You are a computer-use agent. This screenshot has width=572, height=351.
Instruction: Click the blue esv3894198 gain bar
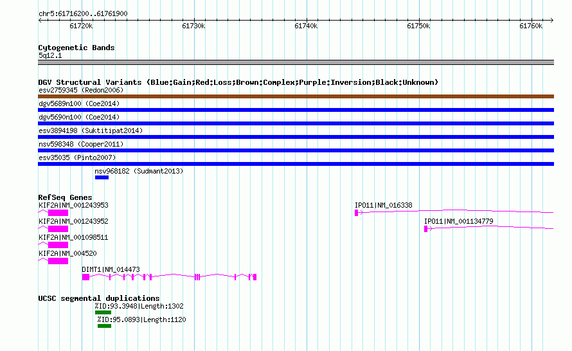pyautogui.click(x=296, y=137)
